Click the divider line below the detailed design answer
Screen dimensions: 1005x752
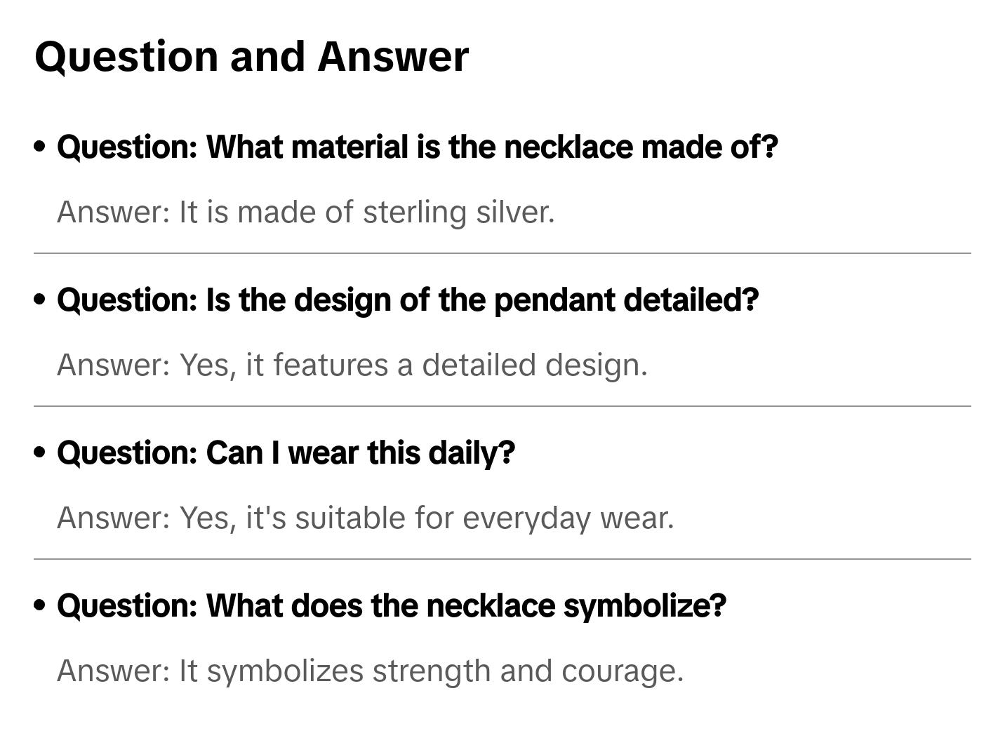tap(502, 406)
